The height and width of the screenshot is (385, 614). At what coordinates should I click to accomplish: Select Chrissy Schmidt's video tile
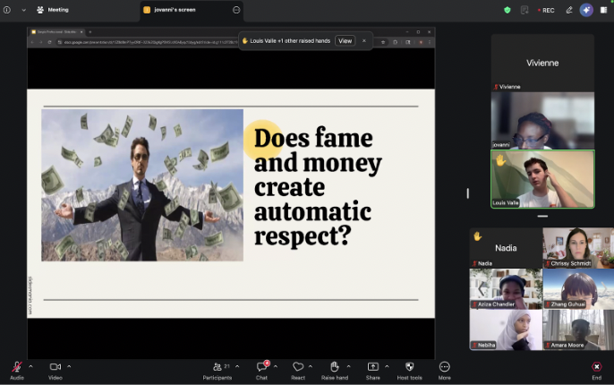(x=578, y=248)
